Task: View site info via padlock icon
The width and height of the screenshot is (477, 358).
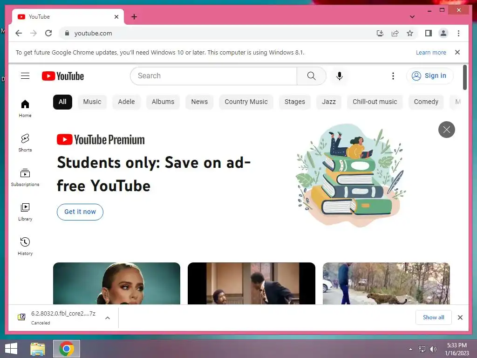Action: (x=67, y=33)
